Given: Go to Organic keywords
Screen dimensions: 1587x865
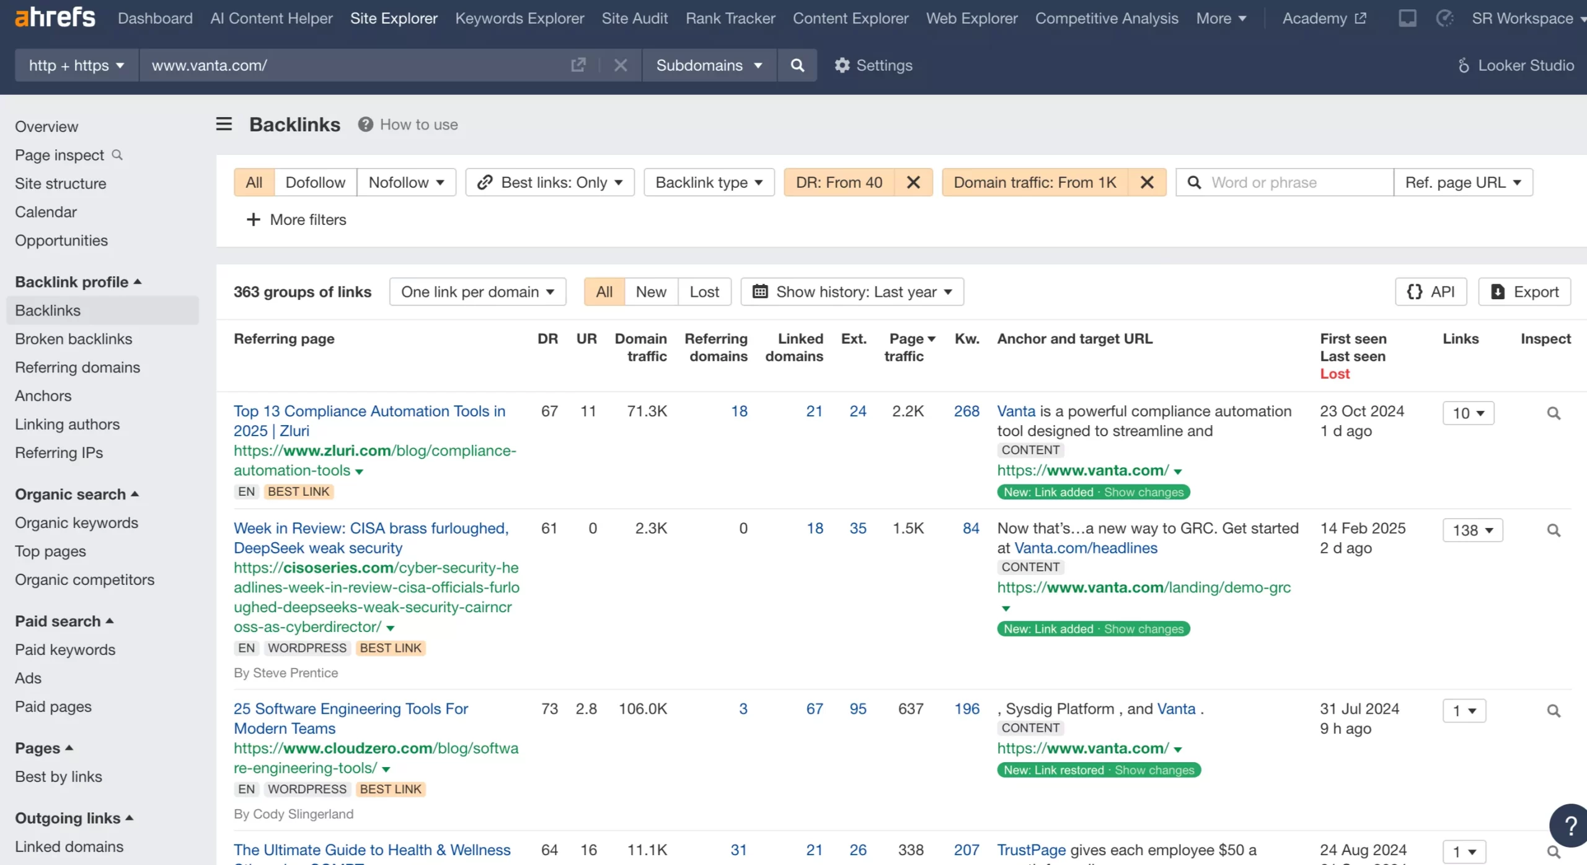Looking at the screenshot, I should click(x=77, y=522).
